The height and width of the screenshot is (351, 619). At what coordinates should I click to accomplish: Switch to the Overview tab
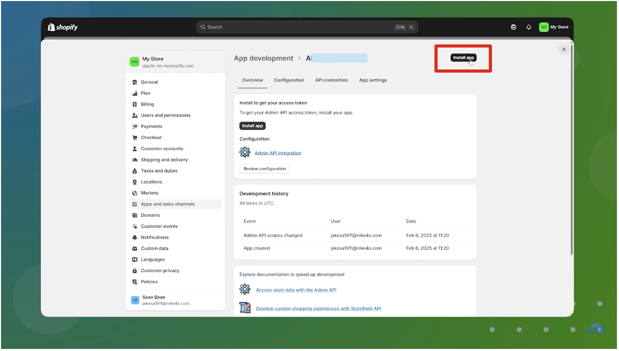pos(253,80)
